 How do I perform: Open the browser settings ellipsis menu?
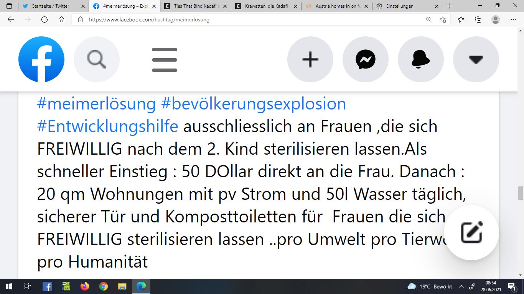513,20
